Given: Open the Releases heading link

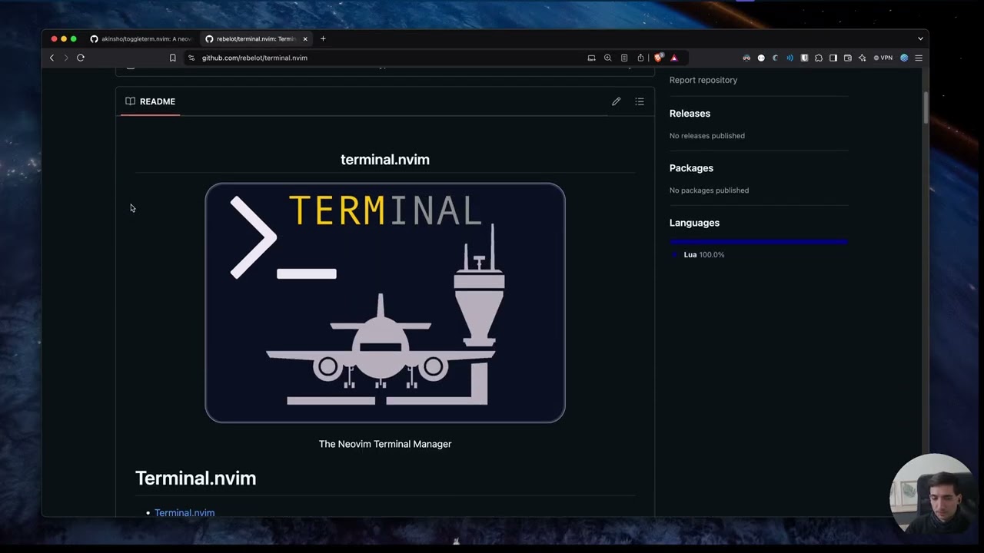Looking at the screenshot, I should click(x=690, y=114).
